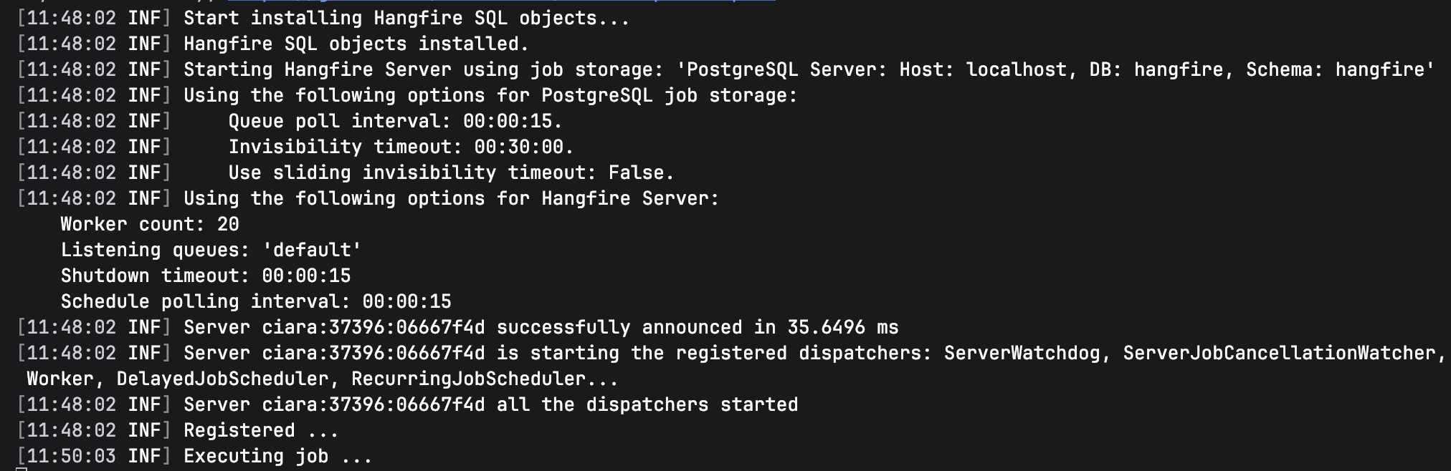
Task: Click "ServerWatchdog" in the dispatchers list
Action: click(x=1022, y=353)
